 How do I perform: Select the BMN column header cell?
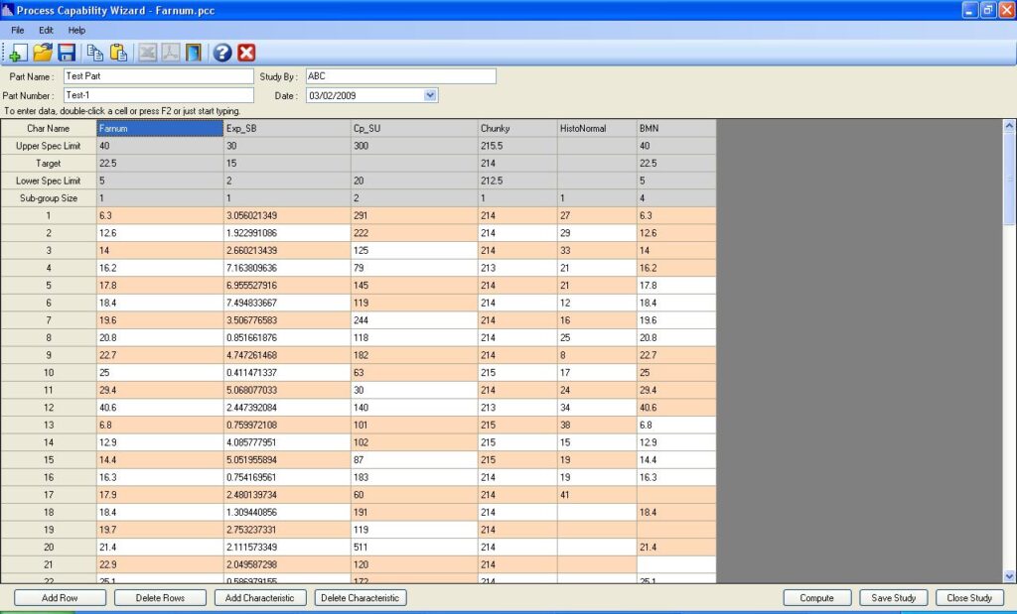(x=676, y=128)
